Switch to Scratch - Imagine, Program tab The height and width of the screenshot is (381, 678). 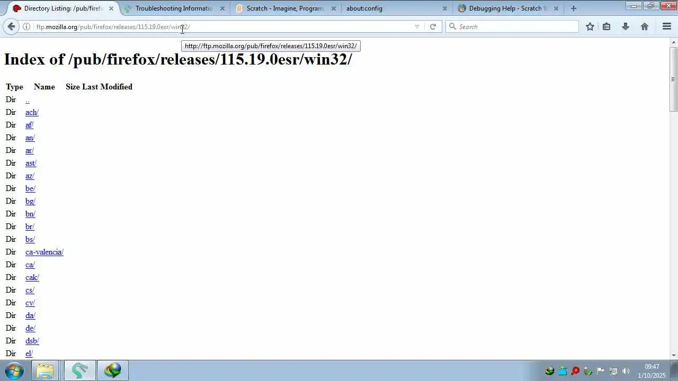point(285,8)
